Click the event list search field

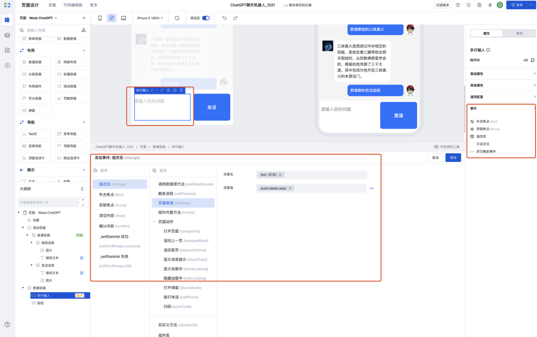pyautogui.click(x=120, y=170)
